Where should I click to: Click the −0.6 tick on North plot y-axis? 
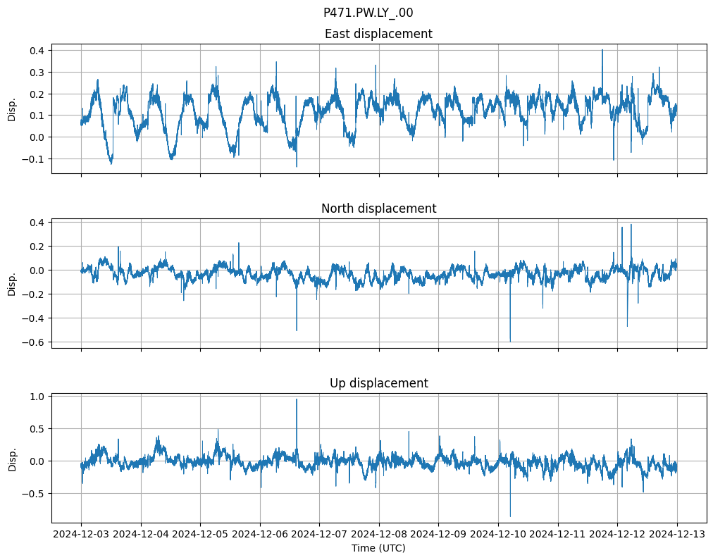tap(34, 342)
